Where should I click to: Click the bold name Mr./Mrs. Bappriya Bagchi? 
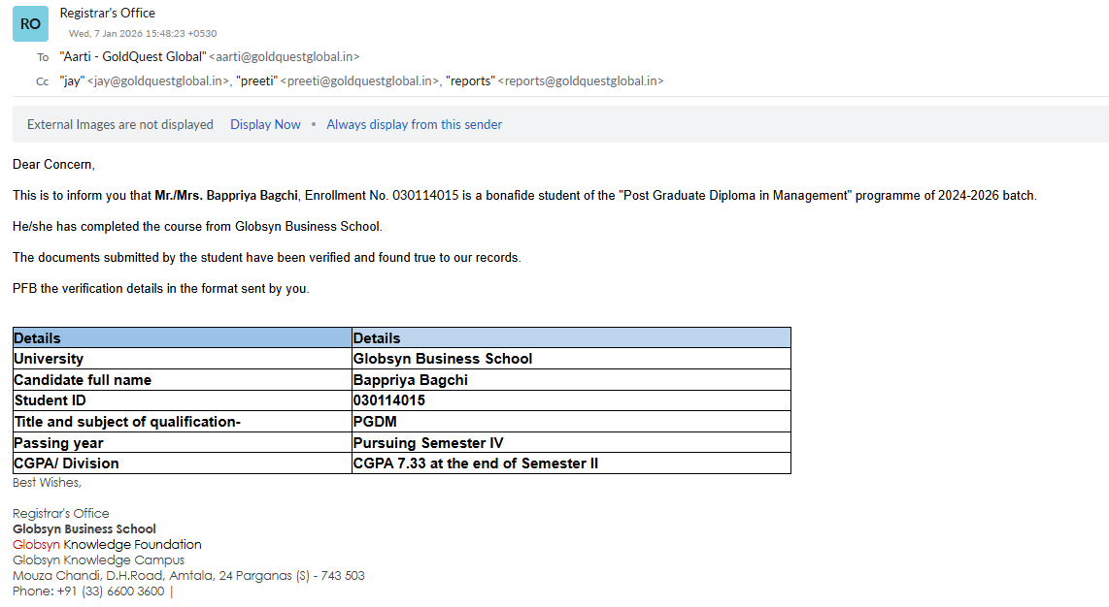pos(226,196)
